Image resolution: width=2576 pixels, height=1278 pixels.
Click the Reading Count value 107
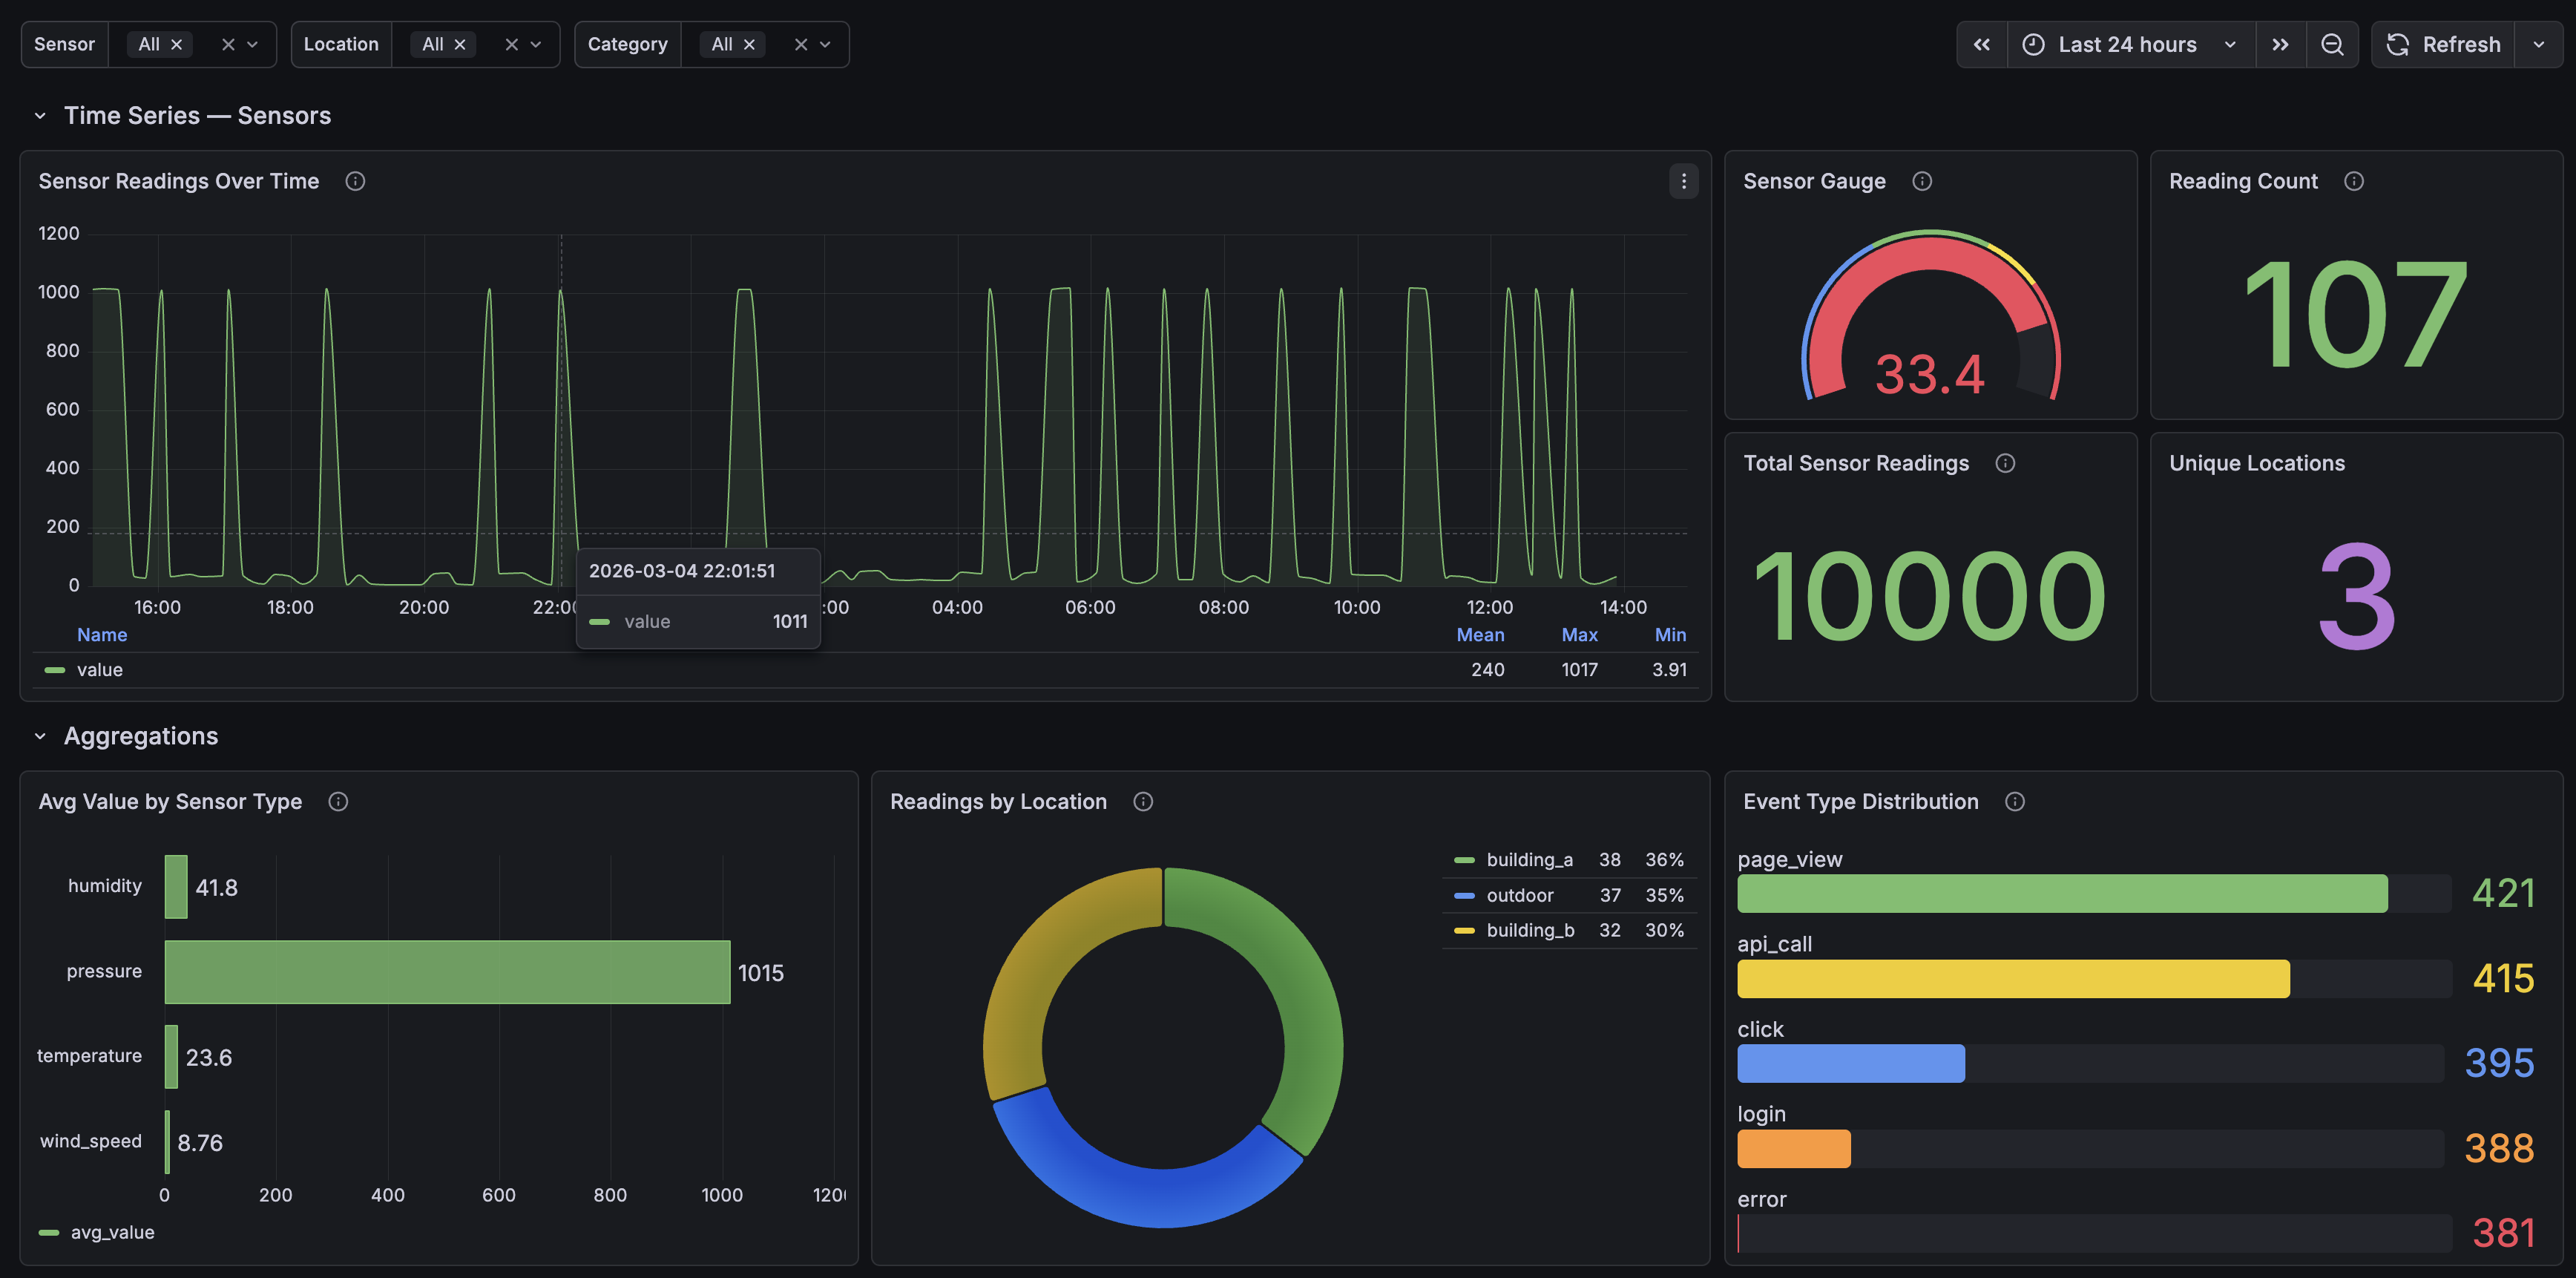[x=2356, y=313]
